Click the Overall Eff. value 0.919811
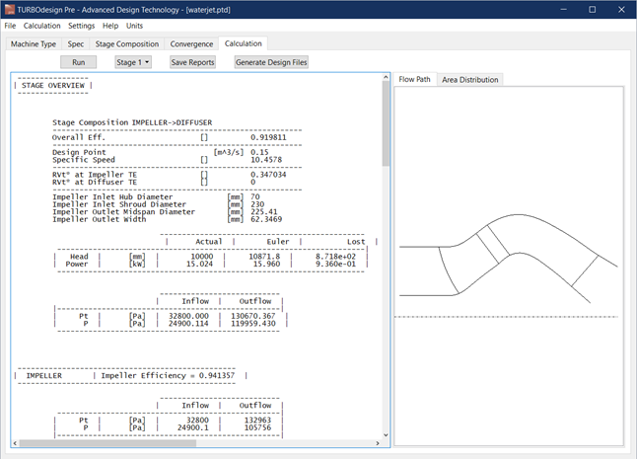Screen dimensions: 637x459 pyautogui.click(x=268, y=137)
